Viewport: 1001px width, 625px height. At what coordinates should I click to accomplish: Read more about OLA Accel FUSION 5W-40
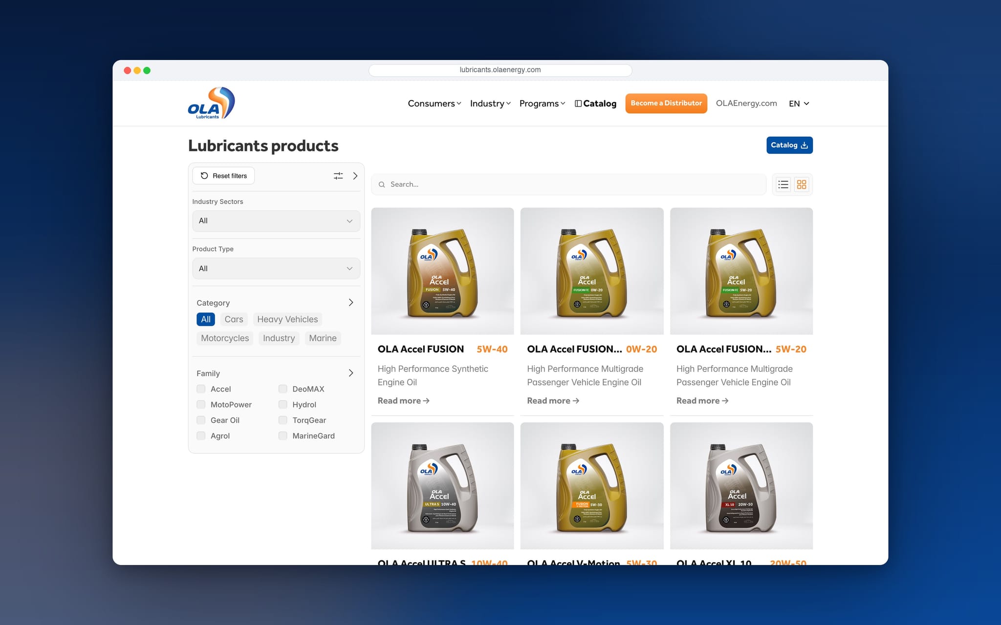tap(404, 401)
